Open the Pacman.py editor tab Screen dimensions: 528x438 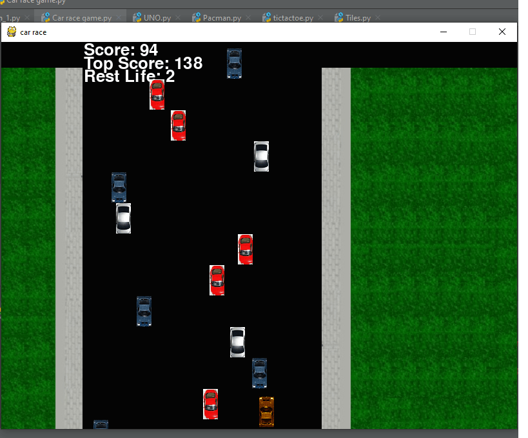point(221,18)
